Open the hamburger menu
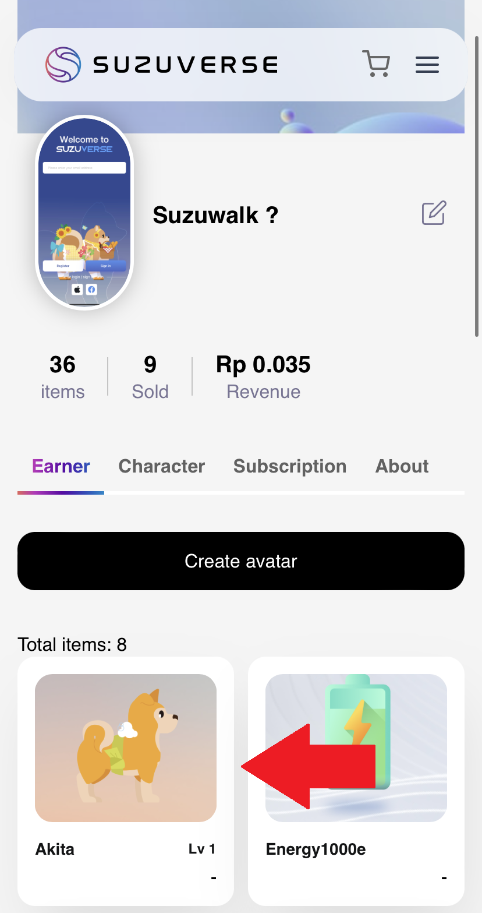Image resolution: width=482 pixels, height=913 pixels. pos(427,65)
